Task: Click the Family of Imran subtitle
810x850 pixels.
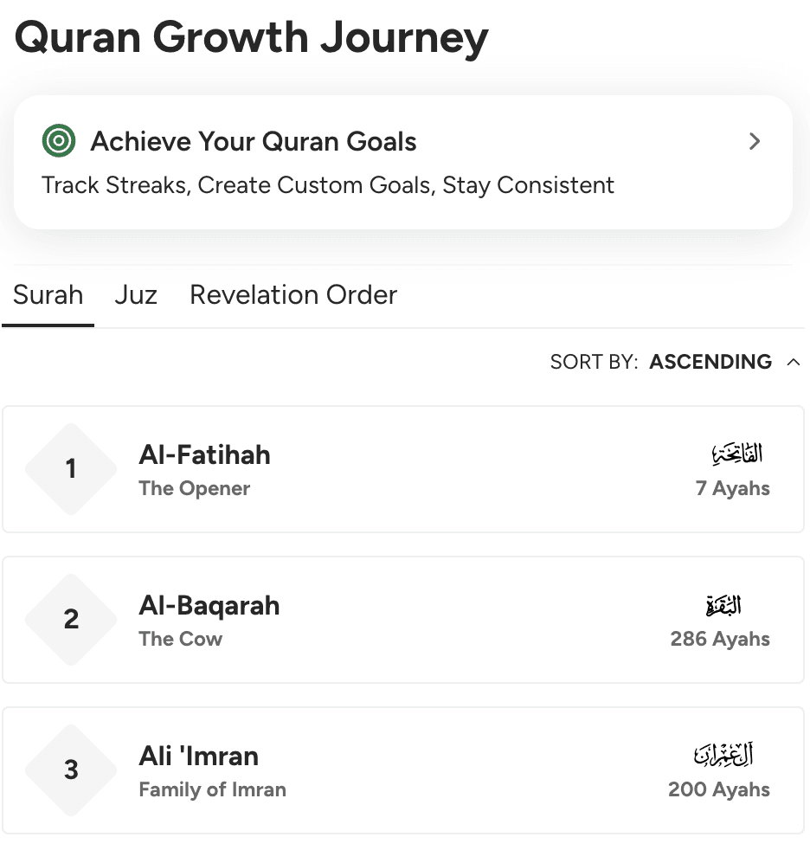Action: pyautogui.click(x=212, y=790)
